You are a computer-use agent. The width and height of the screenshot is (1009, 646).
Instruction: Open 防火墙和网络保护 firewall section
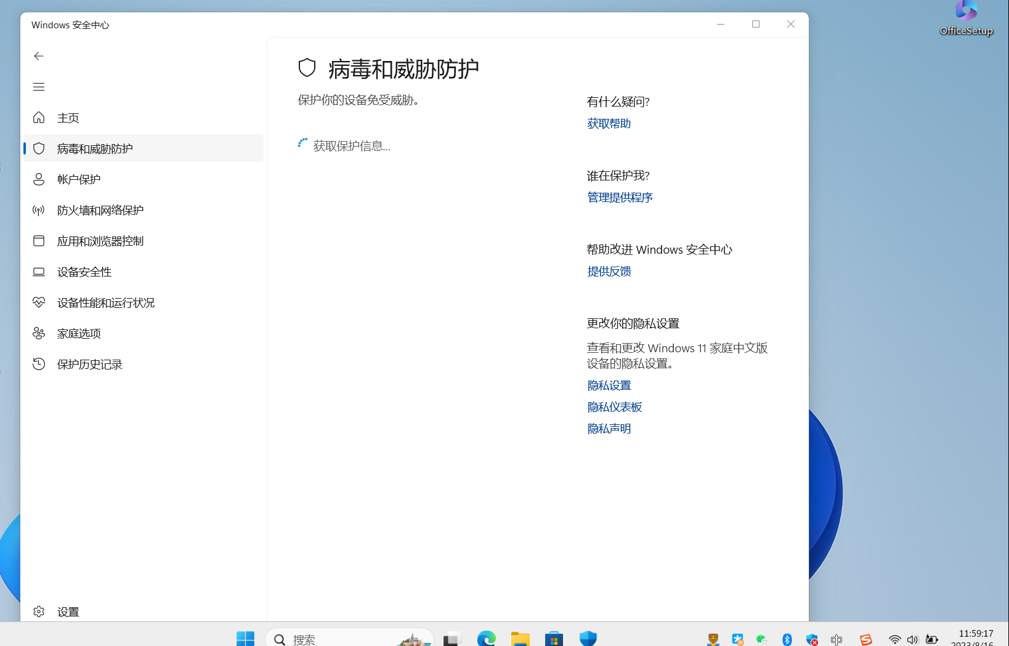click(100, 210)
